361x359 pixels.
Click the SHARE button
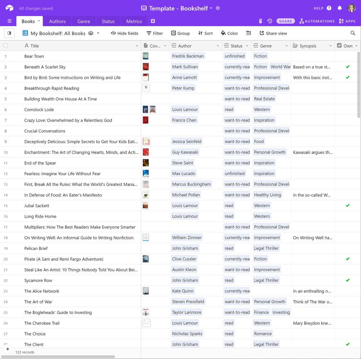[x=286, y=21]
